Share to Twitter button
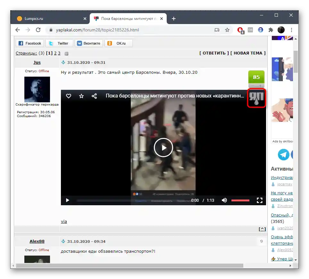Screen dimensions: 309x279 click(59, 43)
